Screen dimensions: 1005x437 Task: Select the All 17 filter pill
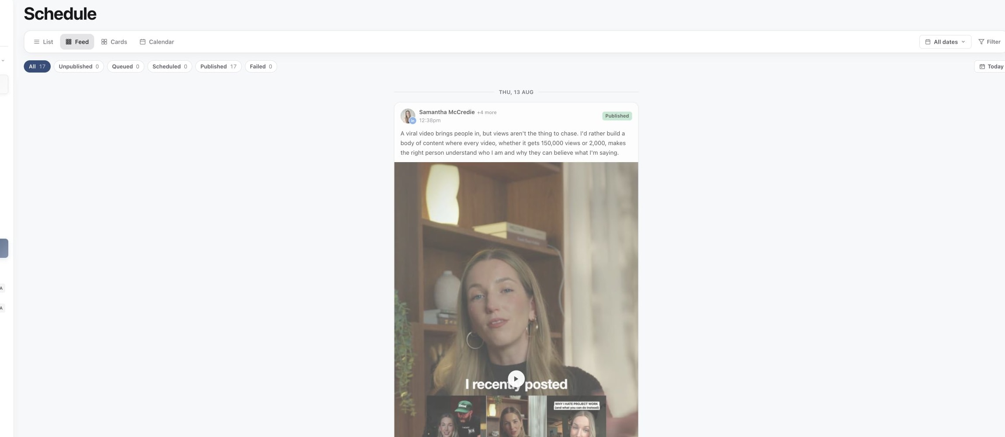[x=37, y=66]
